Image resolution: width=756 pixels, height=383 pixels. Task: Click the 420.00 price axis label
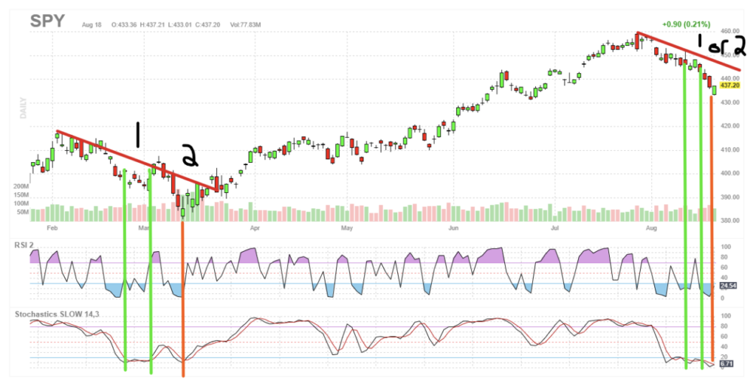tap(730, 126)
